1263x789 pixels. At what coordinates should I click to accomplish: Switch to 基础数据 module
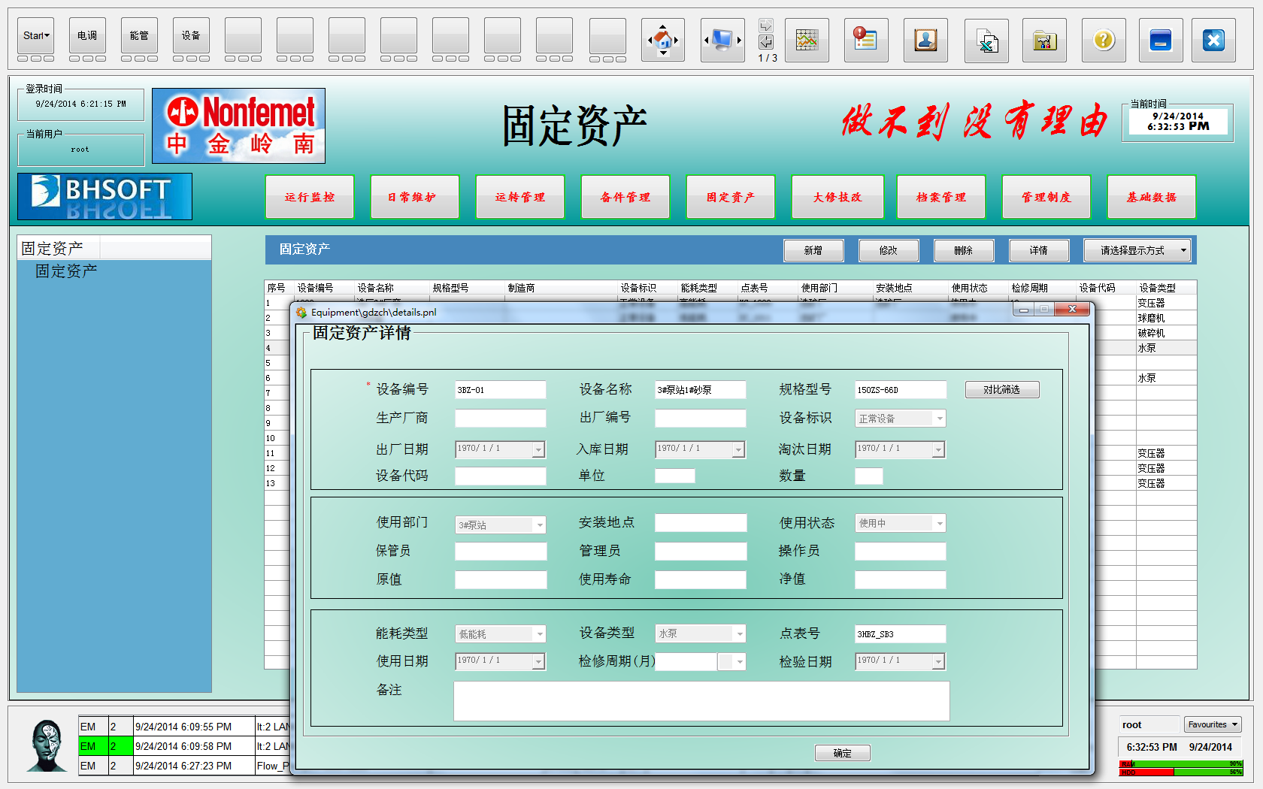click(1152, 197)
